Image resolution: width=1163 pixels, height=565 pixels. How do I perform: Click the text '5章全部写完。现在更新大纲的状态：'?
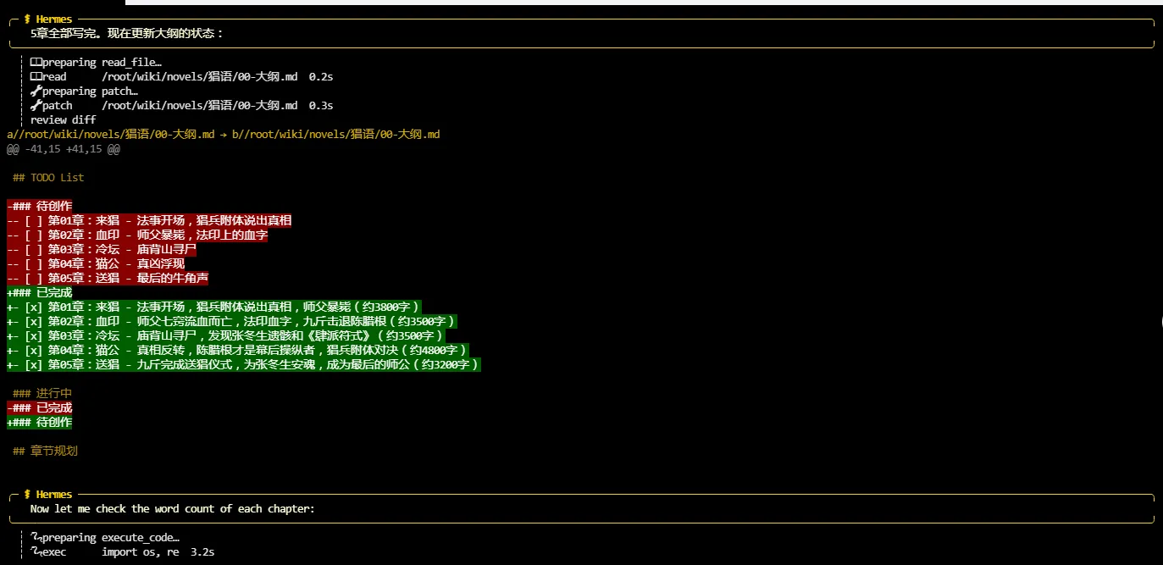point(126,34)
